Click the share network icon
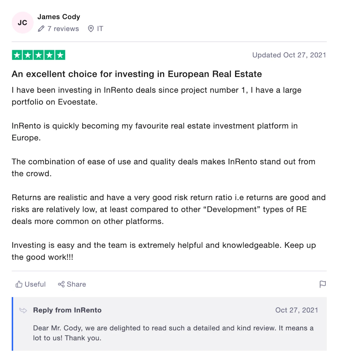Image resolution: width=339 pixels, height=363 pixels. pyautogui.click(x=61, y=284)
